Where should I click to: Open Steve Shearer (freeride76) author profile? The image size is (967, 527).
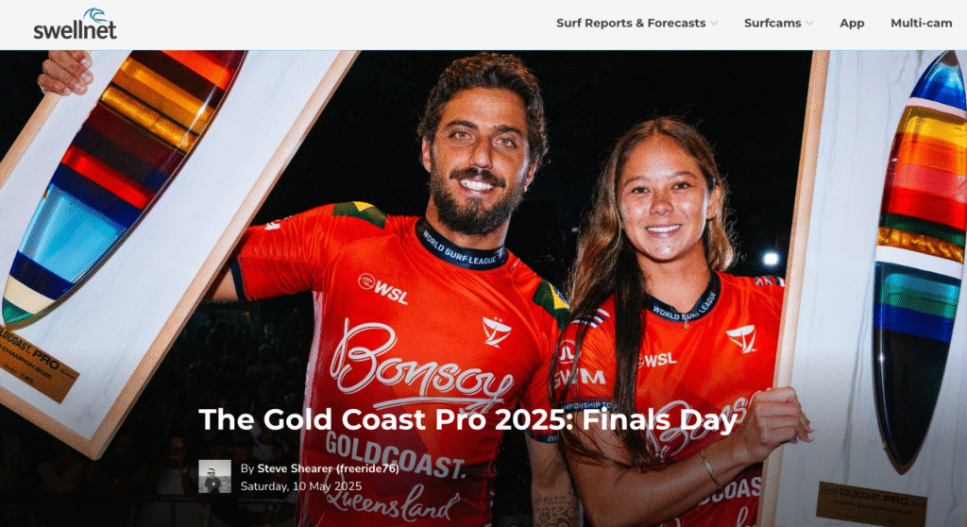328,468
